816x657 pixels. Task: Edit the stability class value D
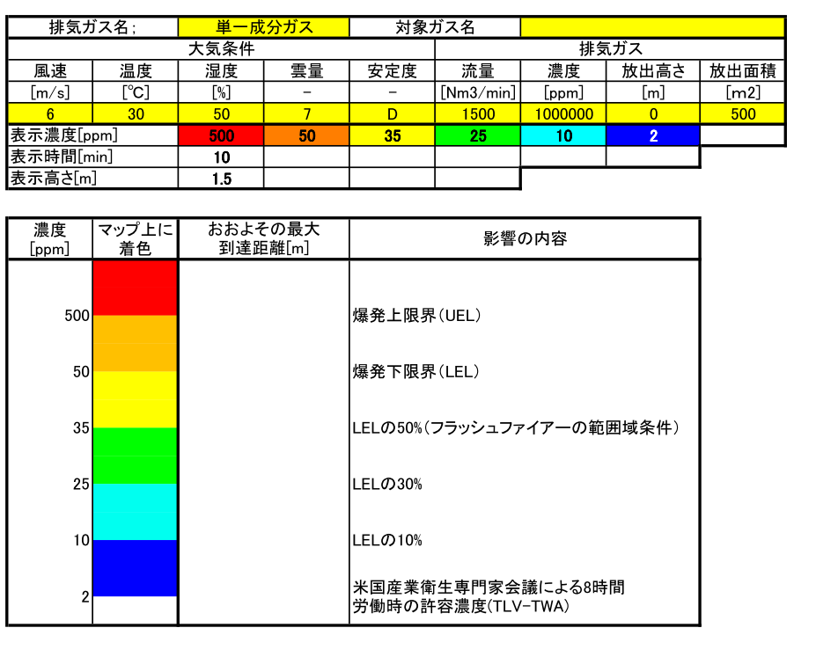click(393, 113)
